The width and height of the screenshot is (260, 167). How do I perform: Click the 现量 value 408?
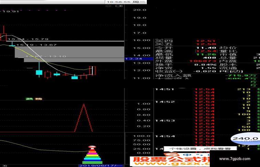(209, 58)
